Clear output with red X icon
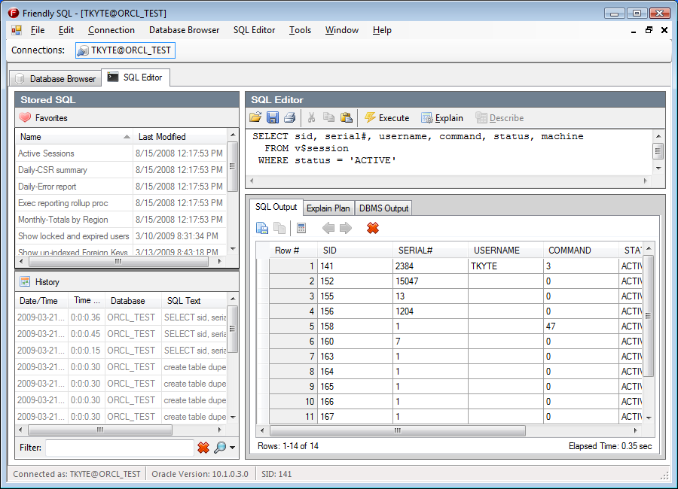 (373, 228)
